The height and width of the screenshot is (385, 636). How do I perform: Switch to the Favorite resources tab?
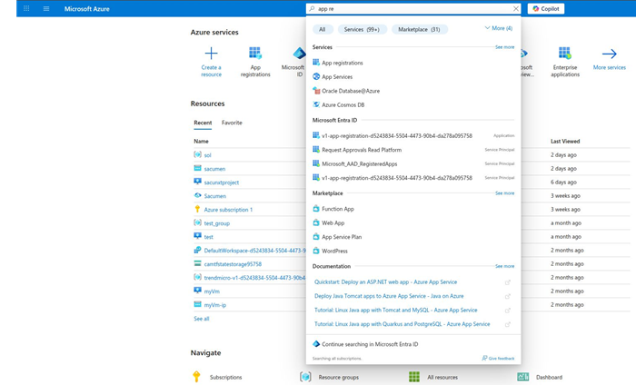(232, 123)
